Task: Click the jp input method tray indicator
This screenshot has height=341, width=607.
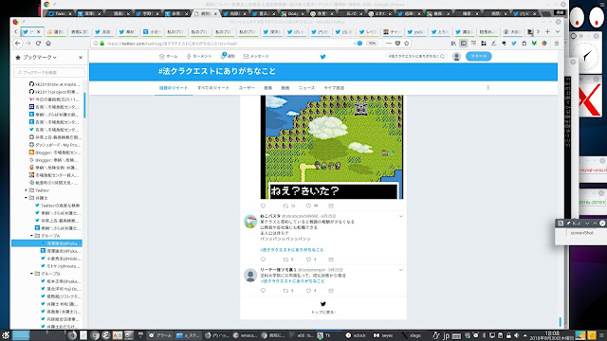Action: click(x=446, y=335)
